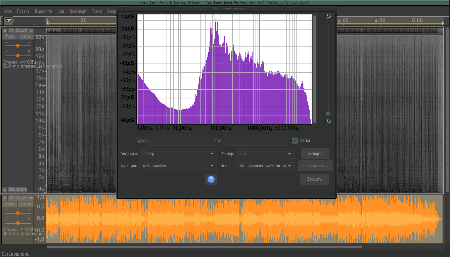
Task: Open spectrogram track's 01. Dawn name menu
Action: 21,30
